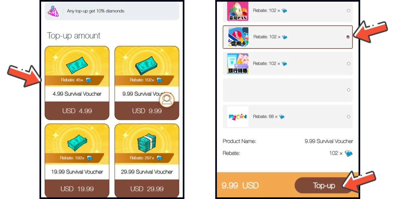The width and height of the screenshot is (398, 199).
Task: Click the diamond bonus icon in banner
Action: tap(53, 11)
